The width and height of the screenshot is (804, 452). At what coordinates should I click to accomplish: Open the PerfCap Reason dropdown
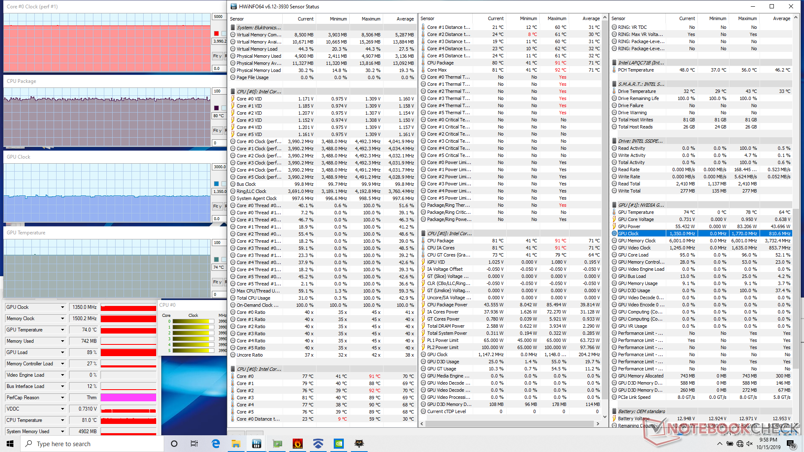(x=63, y=398)
